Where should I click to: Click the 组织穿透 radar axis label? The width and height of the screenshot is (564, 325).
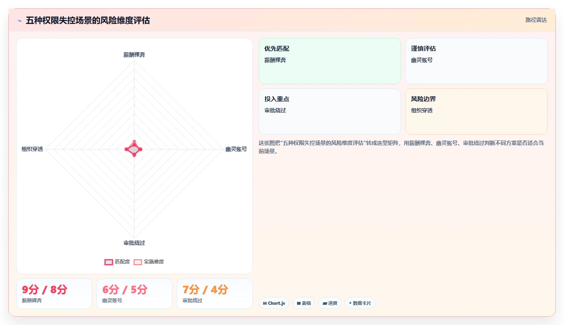[x=32, y=149]
